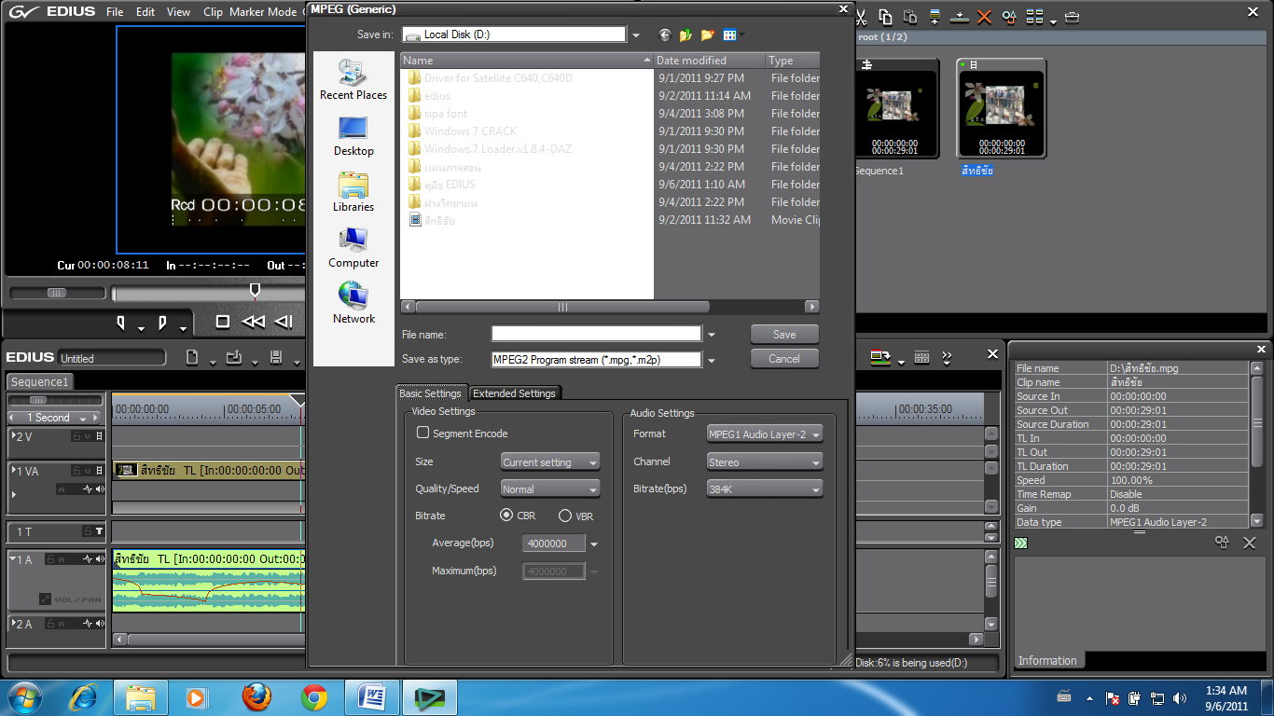Click the back navigation arrow icon

coord(665,34)
